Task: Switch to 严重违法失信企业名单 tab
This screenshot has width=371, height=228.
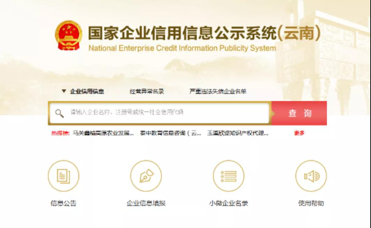Action: 218,92
